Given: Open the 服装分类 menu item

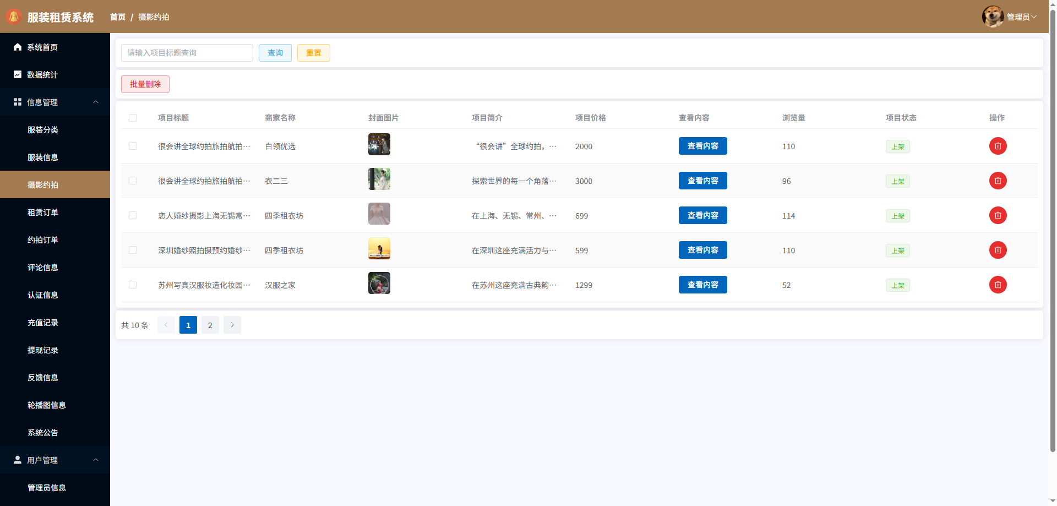Looking at the screenshot, I should [x=55, y=129].
